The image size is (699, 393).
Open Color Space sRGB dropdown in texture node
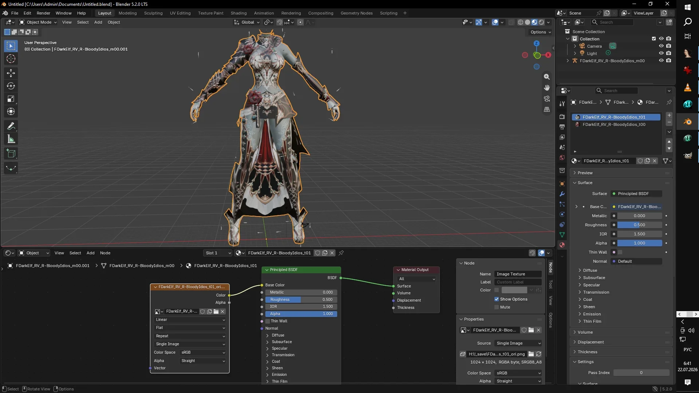click(x=203, y=353)
